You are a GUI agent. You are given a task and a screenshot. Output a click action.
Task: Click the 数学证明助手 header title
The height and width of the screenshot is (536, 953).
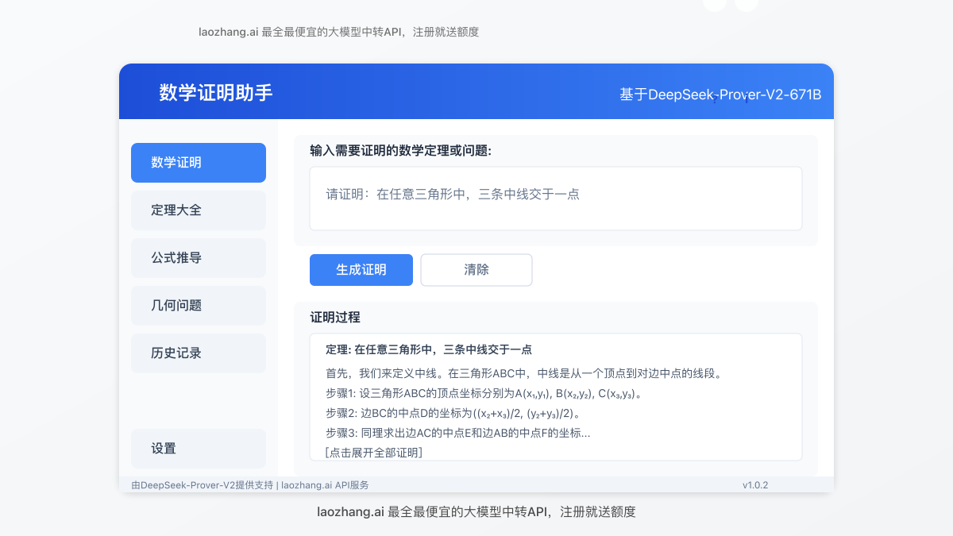[216, 92]
